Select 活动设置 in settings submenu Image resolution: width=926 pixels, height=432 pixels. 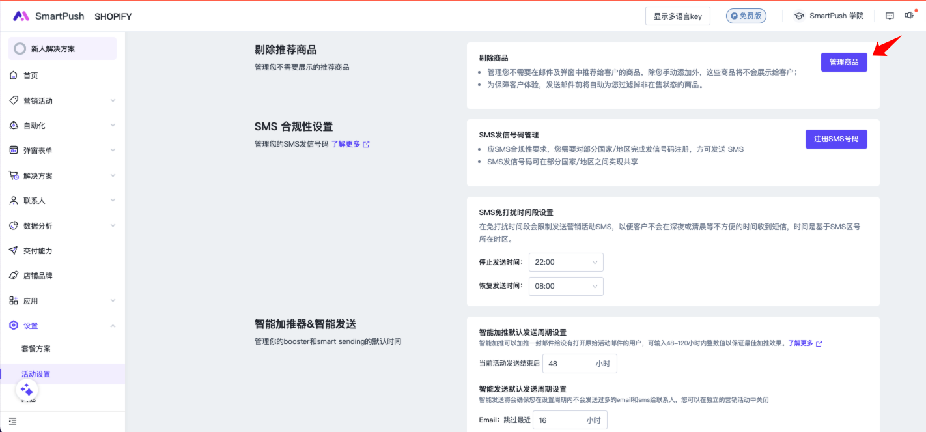36,374
